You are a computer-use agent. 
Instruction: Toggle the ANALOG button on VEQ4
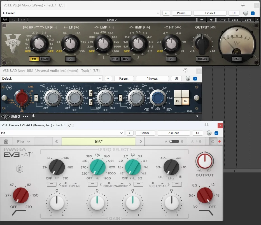(202, 59)
